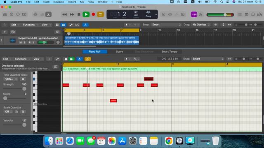Open Tracks area Edit menu
The height and width of the screenshot is (148, 264).
click(x=15, y=25)
